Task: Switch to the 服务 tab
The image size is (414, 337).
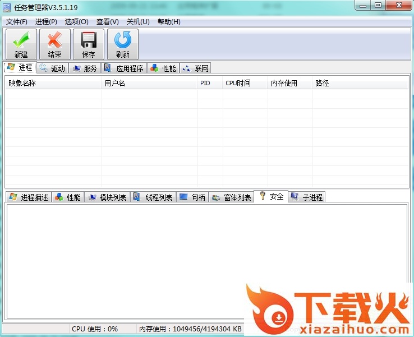Action: 85,68
